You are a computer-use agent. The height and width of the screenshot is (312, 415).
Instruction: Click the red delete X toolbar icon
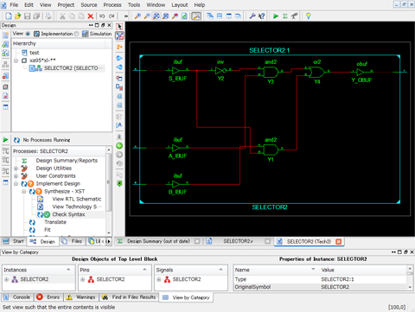pyautogui.click(x=90, y=16)
